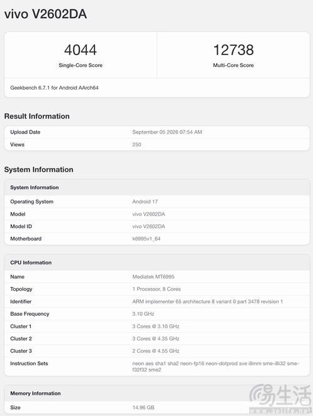Click the yesky watermark logo
The width and height of the screenshot is (313, 416).
[x=280, y=399]
